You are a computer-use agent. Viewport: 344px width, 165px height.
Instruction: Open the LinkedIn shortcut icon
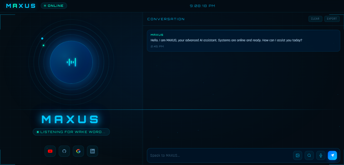point(92,151)
